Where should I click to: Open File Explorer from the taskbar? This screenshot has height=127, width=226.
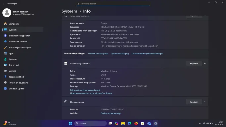[123, 124]
